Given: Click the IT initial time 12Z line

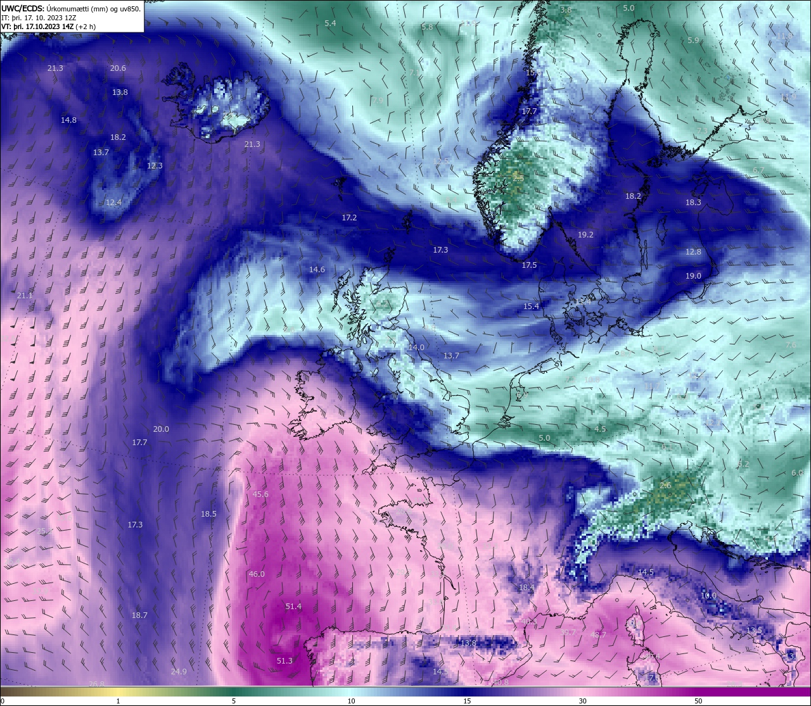Looking at the screenshot, I should (x=39, y=18).
